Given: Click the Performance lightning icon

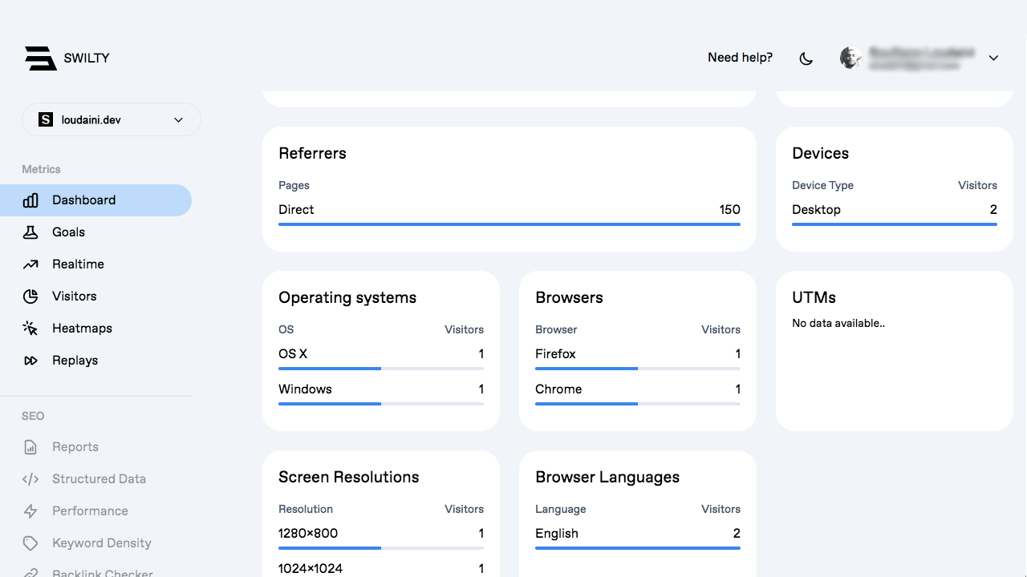Looking at the screenshot, I should [30, 511].
